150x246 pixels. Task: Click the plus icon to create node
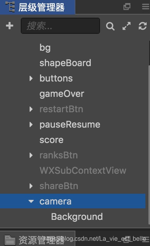[x=10, y=26]
